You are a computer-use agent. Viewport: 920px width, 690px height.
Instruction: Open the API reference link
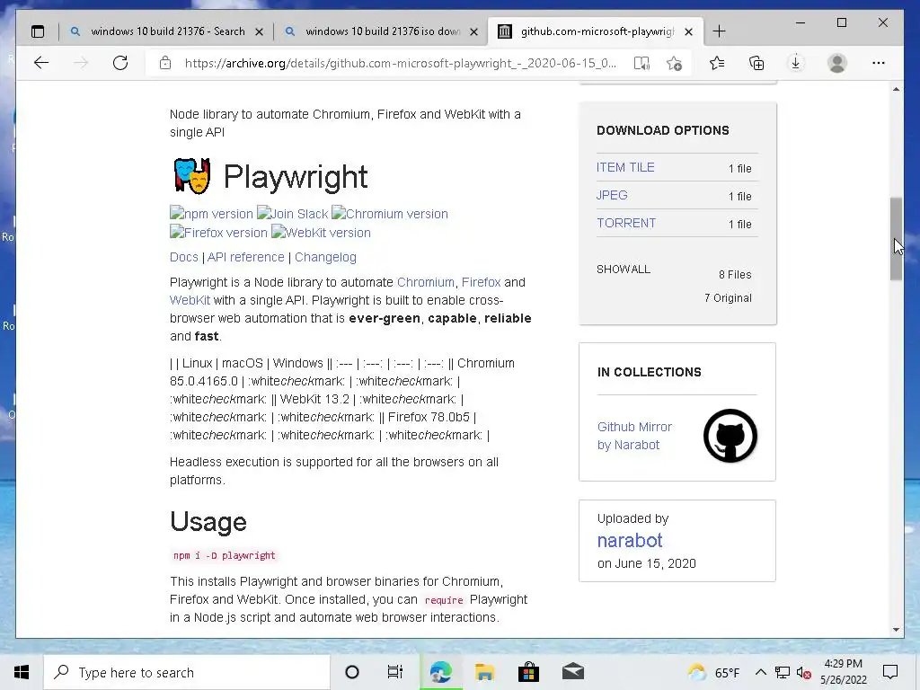(245, 257)
